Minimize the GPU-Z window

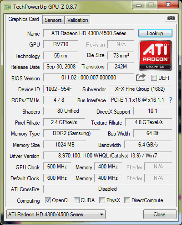click(139, 5)
